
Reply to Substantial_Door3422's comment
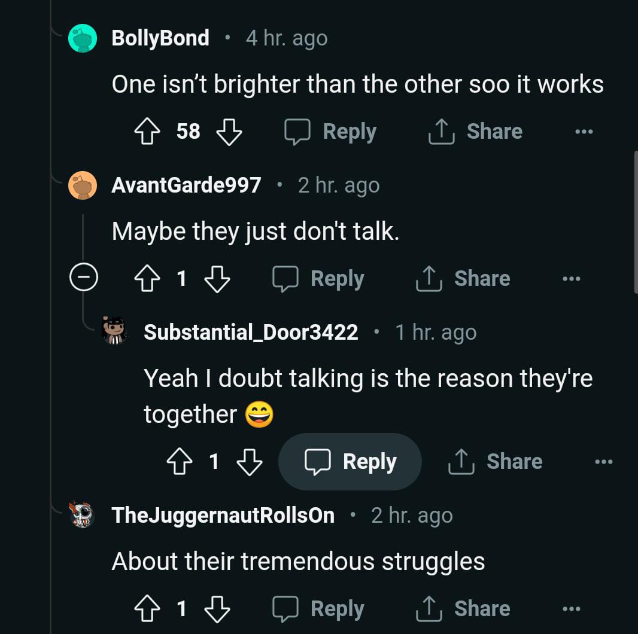pos(351,462)
